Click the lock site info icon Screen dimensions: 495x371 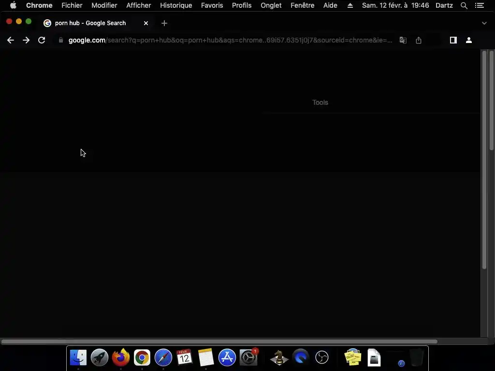[60, 40]
